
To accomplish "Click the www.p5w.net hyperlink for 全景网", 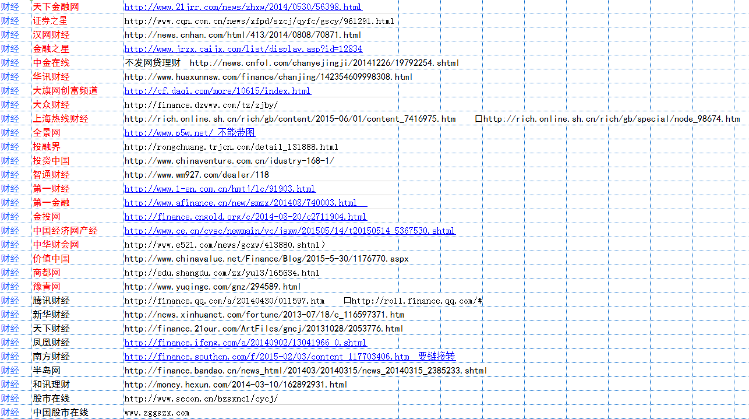I will [x=189, y=133].
